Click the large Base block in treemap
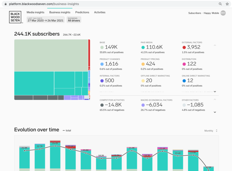 click(x=51, y=56)
